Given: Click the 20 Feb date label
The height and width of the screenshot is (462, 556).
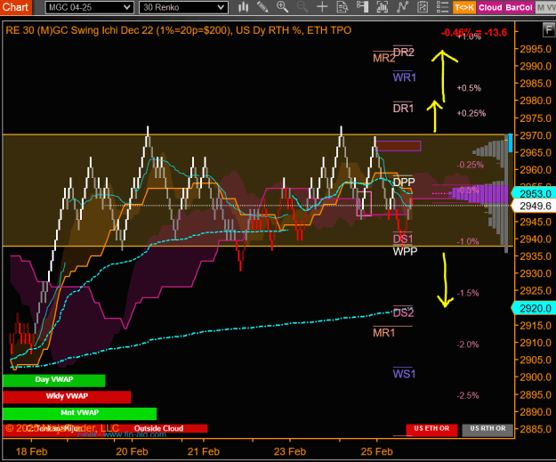Looking at the screenshot, I should tap(132, 451).
